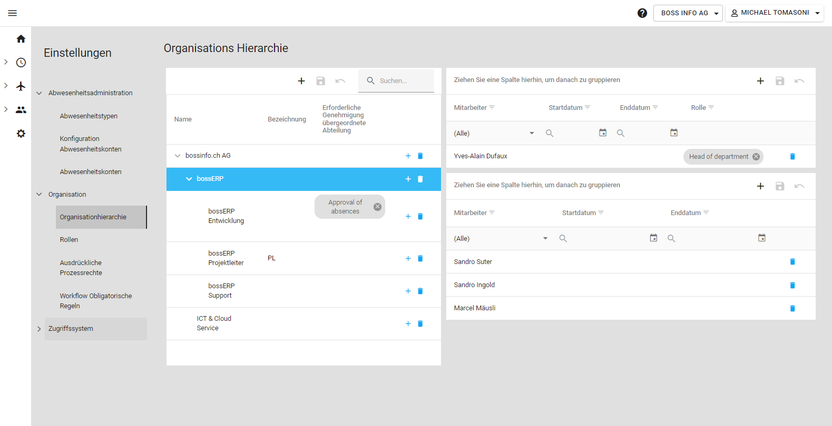Add child under bossERP Entwicklung
The width and height of the screenshot is (832, 426).
click(408, 216)
